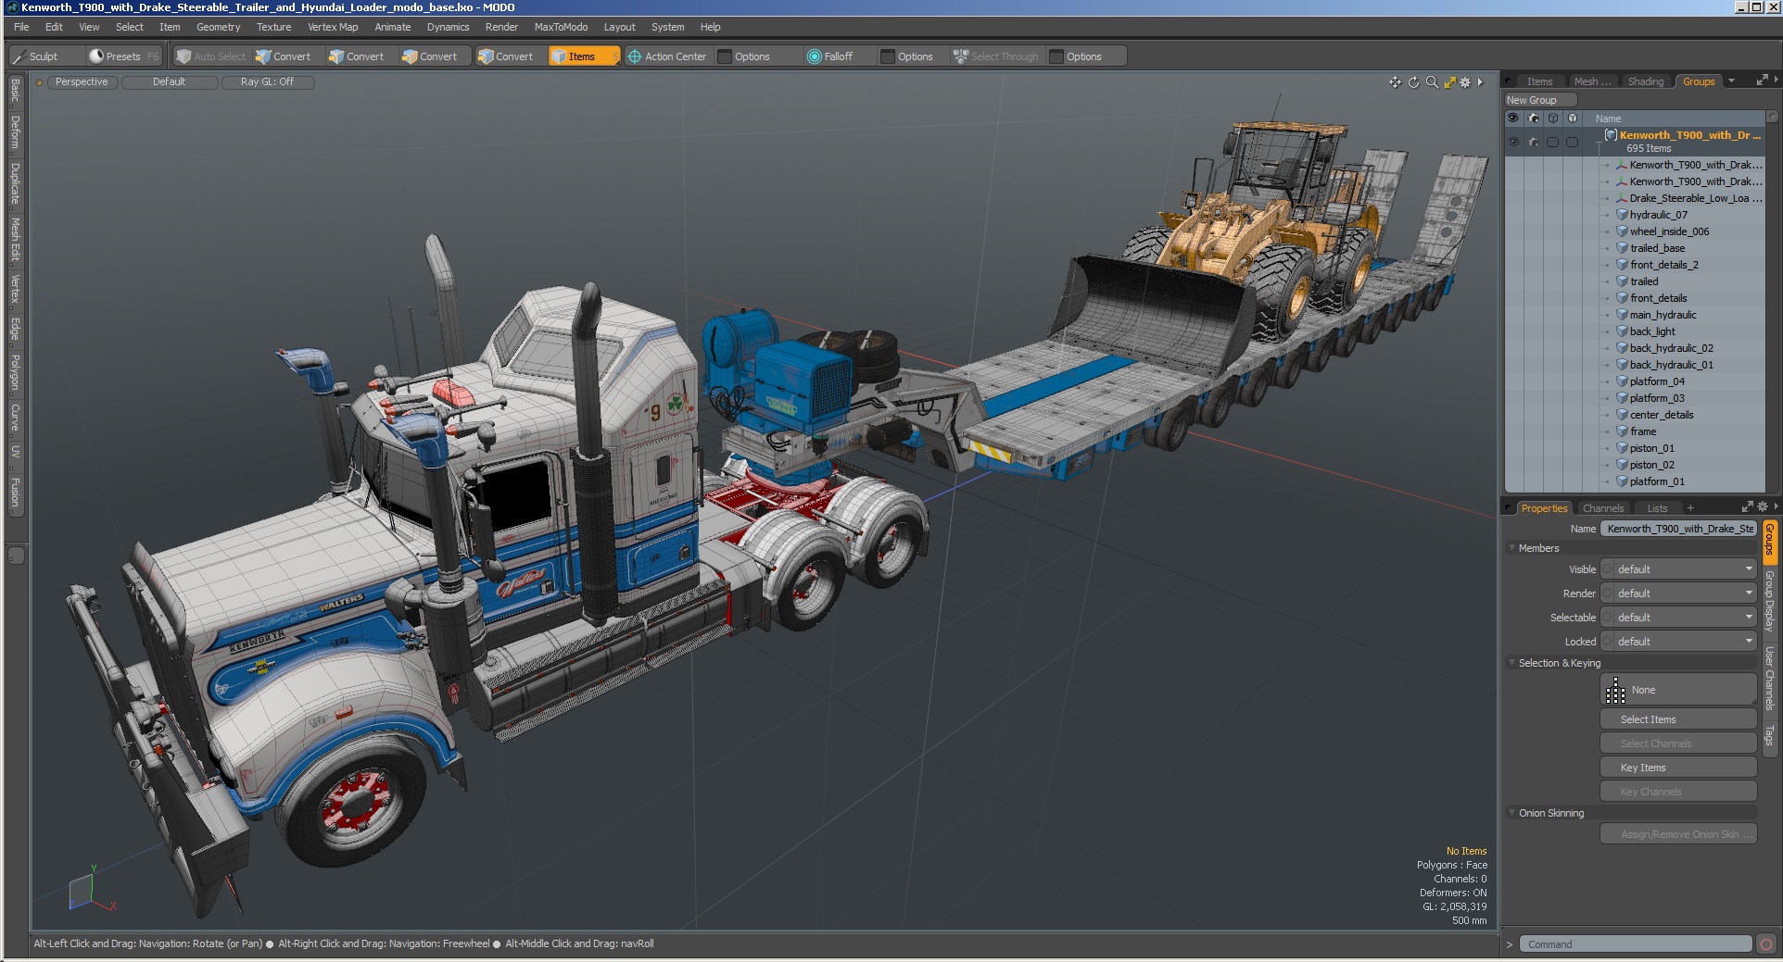The width and height of the screenshot is (1783, 962).
Task: Open the viewport settings gear
Action: 1465,82
